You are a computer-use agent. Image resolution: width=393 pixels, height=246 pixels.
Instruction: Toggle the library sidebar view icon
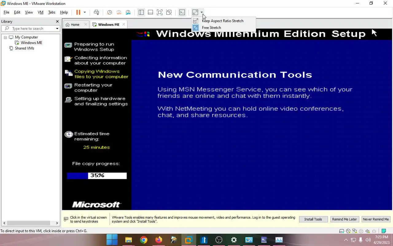141,12
